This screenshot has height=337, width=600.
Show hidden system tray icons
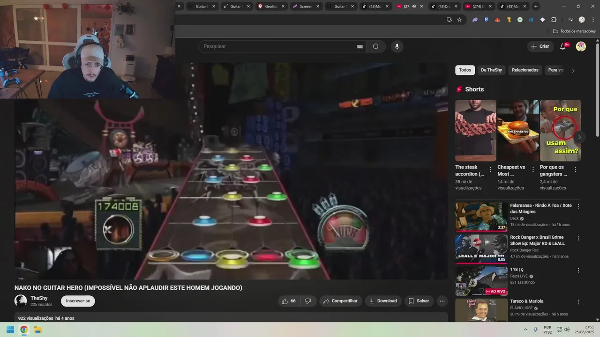pos(525,330)
